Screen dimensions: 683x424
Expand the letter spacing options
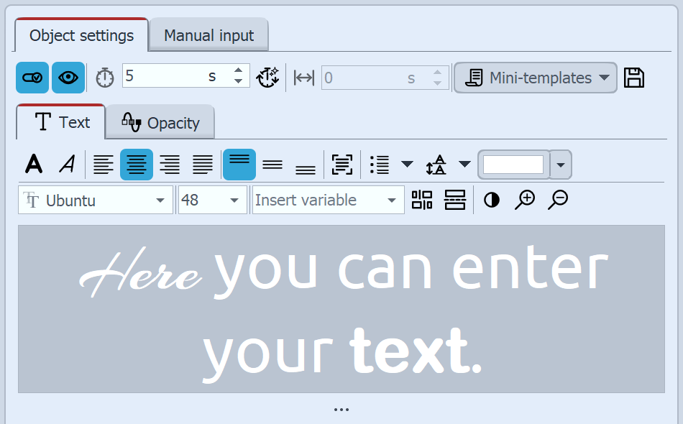click(x=465, y=164)
